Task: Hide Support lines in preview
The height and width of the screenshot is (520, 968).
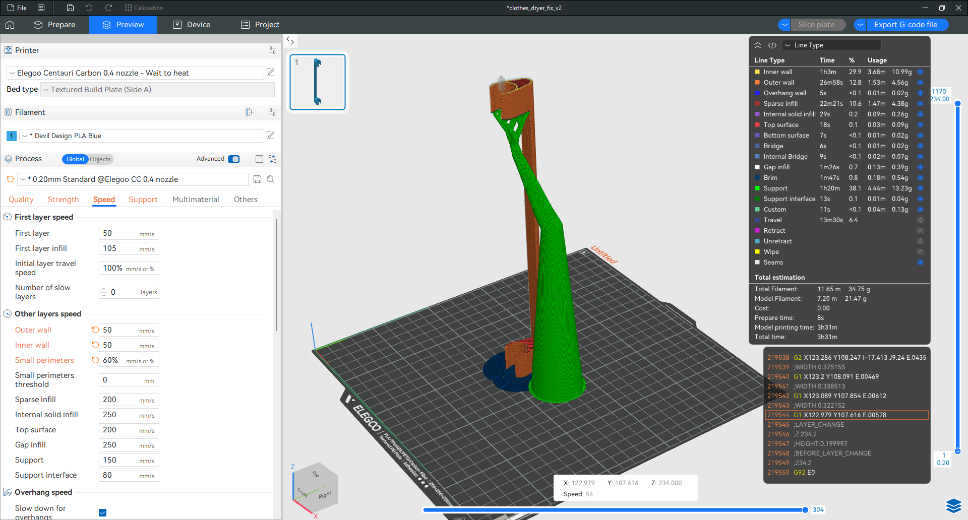Action: [920, 188]
